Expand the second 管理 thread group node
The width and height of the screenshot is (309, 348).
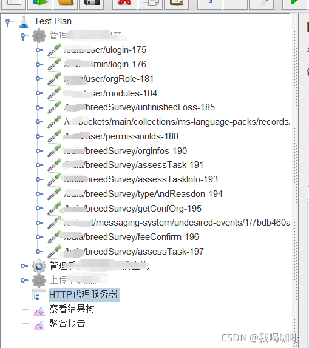24,266
